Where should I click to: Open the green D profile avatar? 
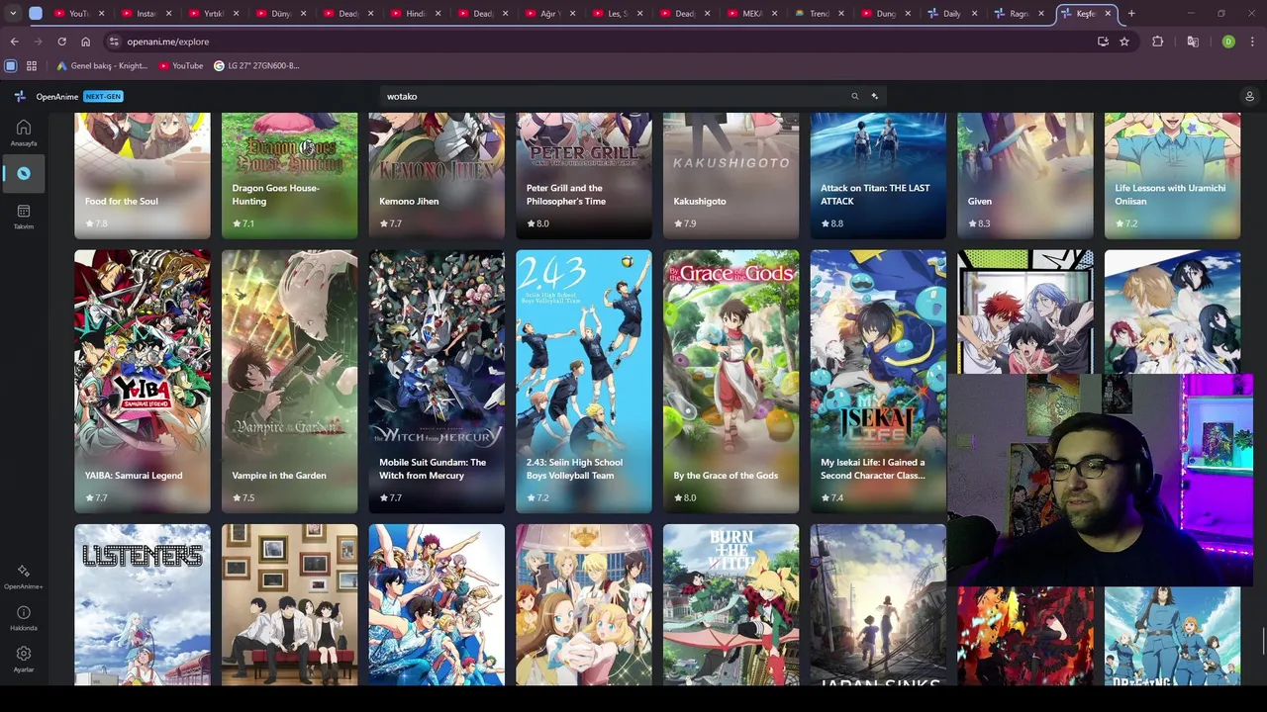[1228, 42]
